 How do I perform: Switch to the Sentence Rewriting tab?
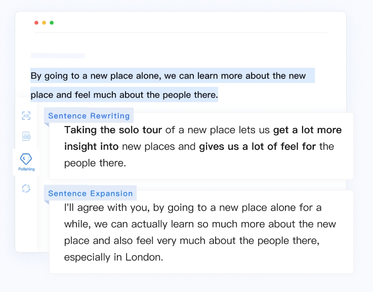[89, 115]
